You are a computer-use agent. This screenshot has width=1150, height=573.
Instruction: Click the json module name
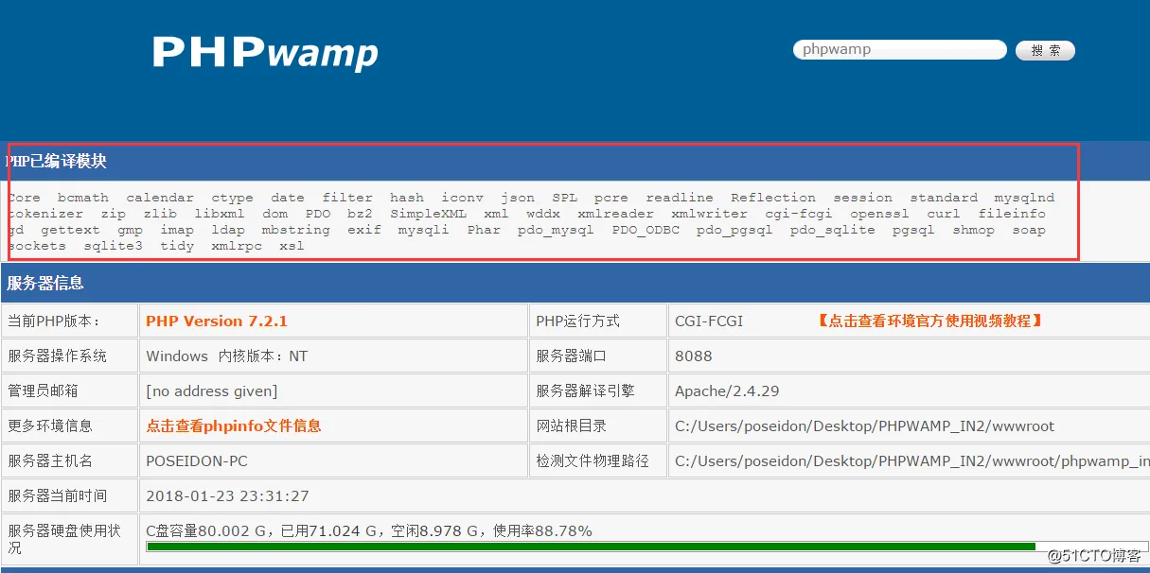coord(518,198)
